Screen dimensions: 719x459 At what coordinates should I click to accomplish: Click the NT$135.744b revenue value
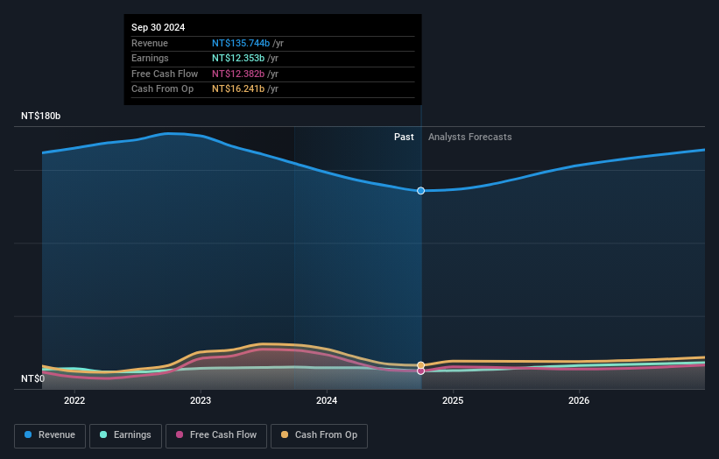click(x=241, y=43)
